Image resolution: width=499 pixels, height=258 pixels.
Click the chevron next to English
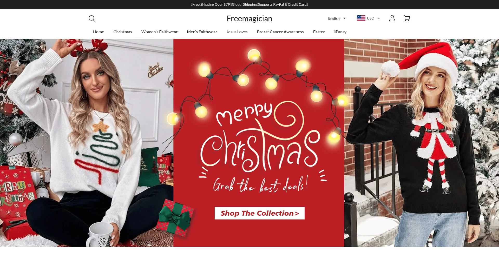point(344,18)
